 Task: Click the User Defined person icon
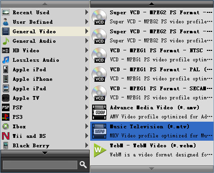tap(6, 22)
